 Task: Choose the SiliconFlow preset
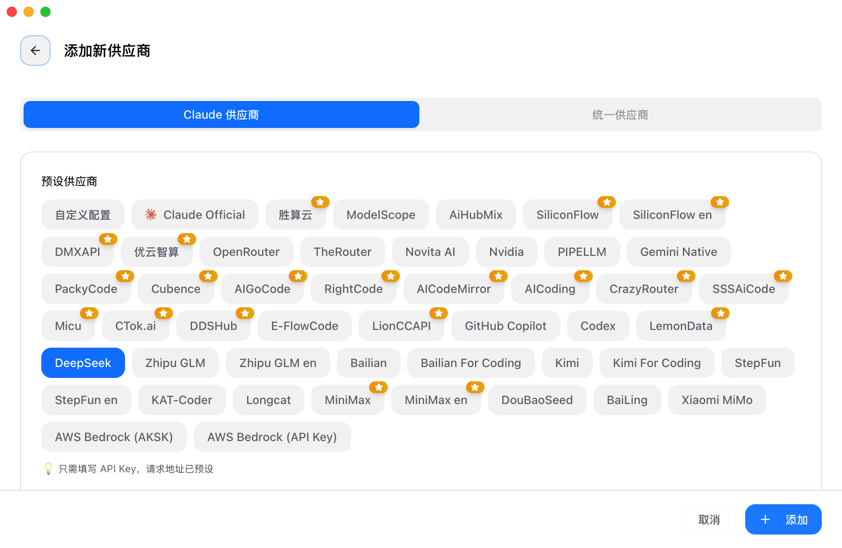point(568,215)
